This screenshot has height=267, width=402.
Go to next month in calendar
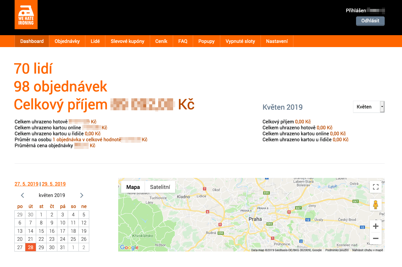pos(82,195)
